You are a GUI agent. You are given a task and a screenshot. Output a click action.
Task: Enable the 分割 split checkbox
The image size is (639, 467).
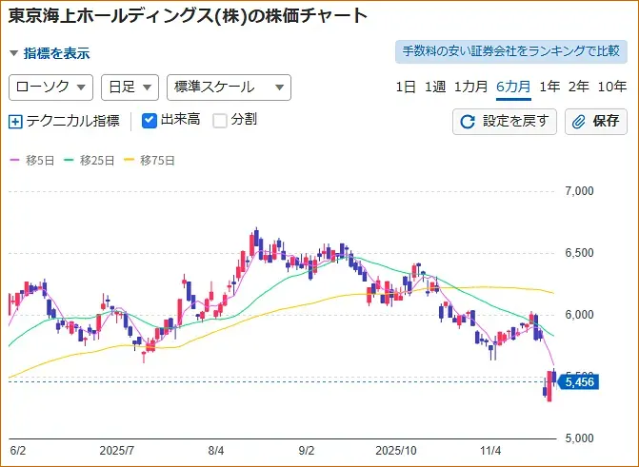click(x=220, y=120)
